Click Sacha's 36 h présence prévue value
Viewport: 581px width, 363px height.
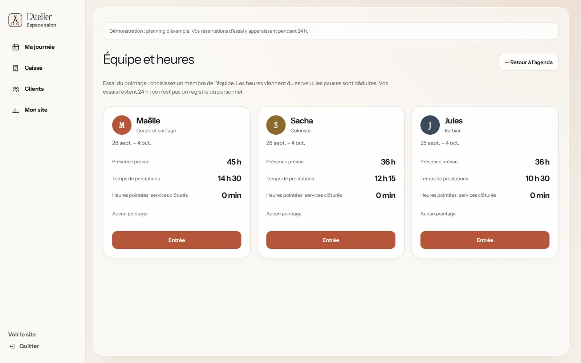click(x=388, y=162)
